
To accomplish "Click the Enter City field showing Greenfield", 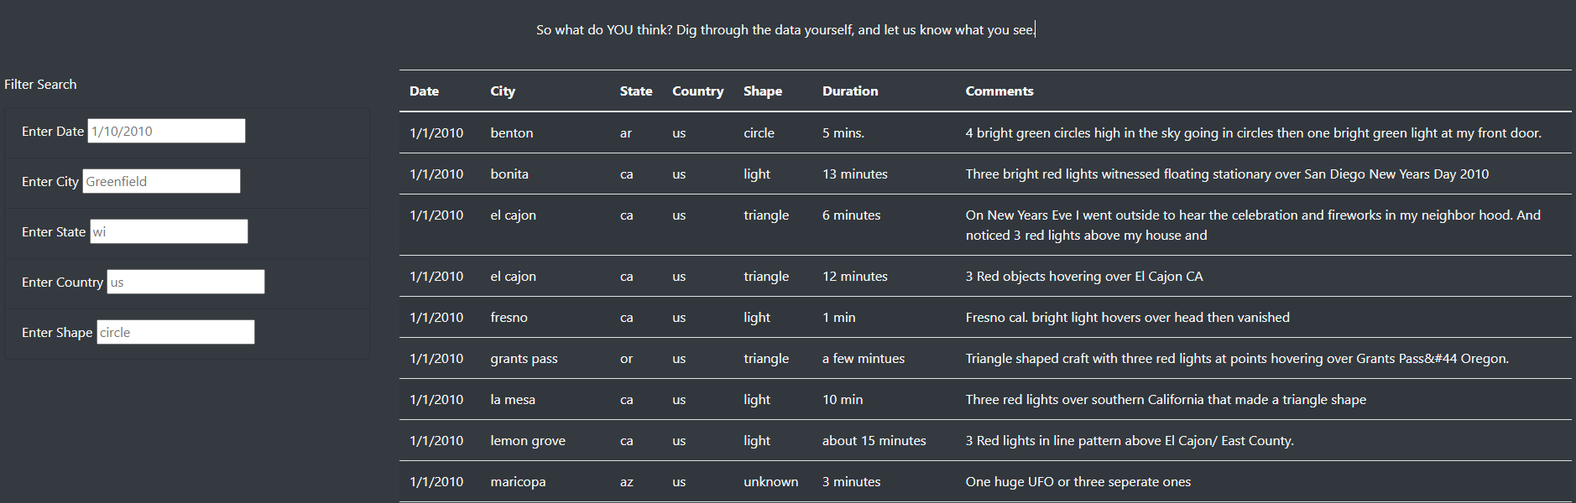I will [x=160, y=180].
